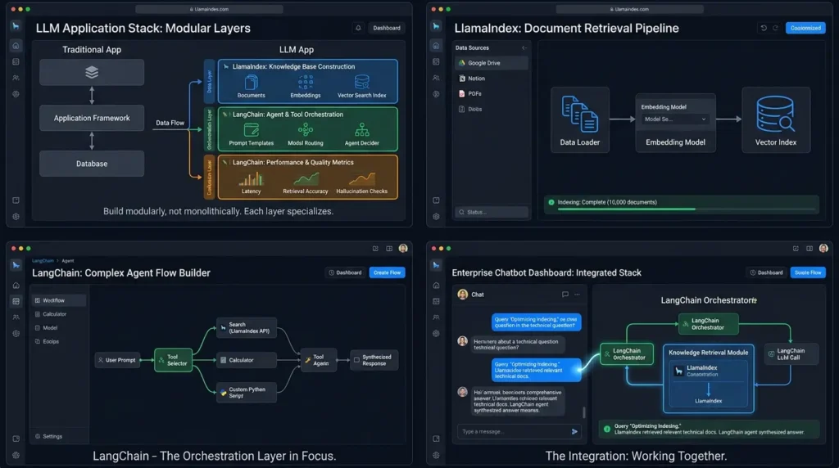
Task: Click the chat comment bubble icon
Action: [565, 295]
